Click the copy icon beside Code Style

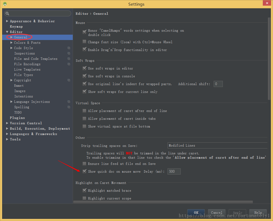click(69, 48)
